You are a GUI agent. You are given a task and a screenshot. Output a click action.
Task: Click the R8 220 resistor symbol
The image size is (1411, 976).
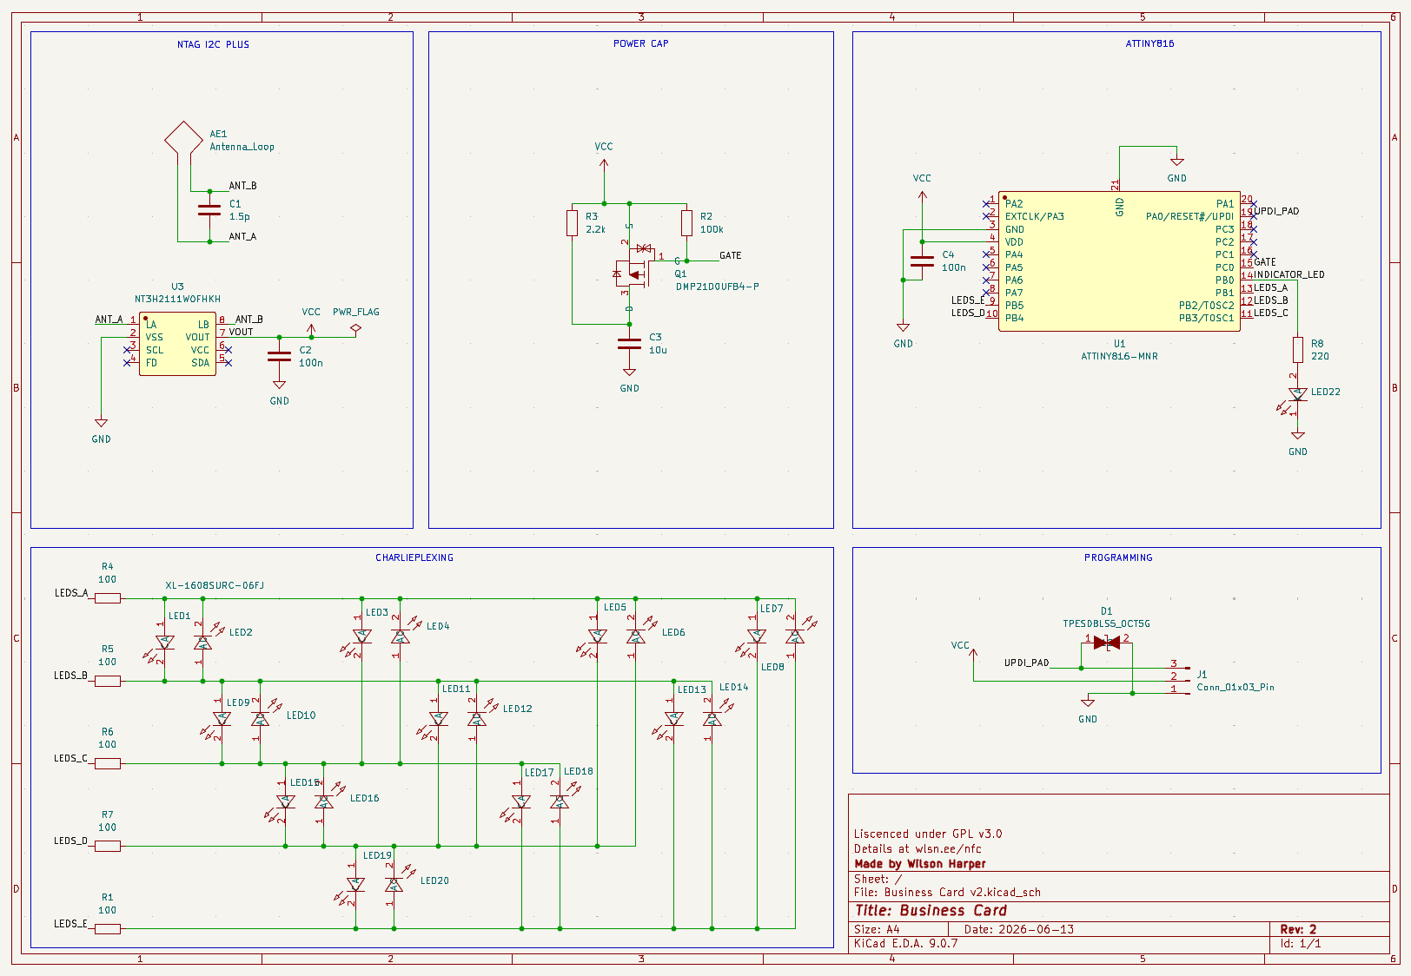click(x=1297, y=350)
